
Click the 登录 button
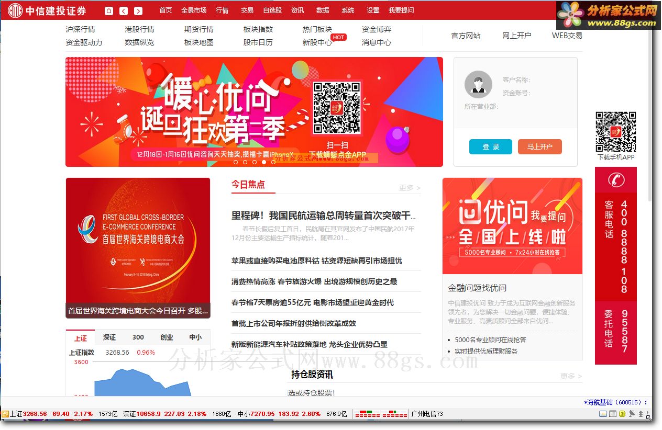tap(491, 147)
